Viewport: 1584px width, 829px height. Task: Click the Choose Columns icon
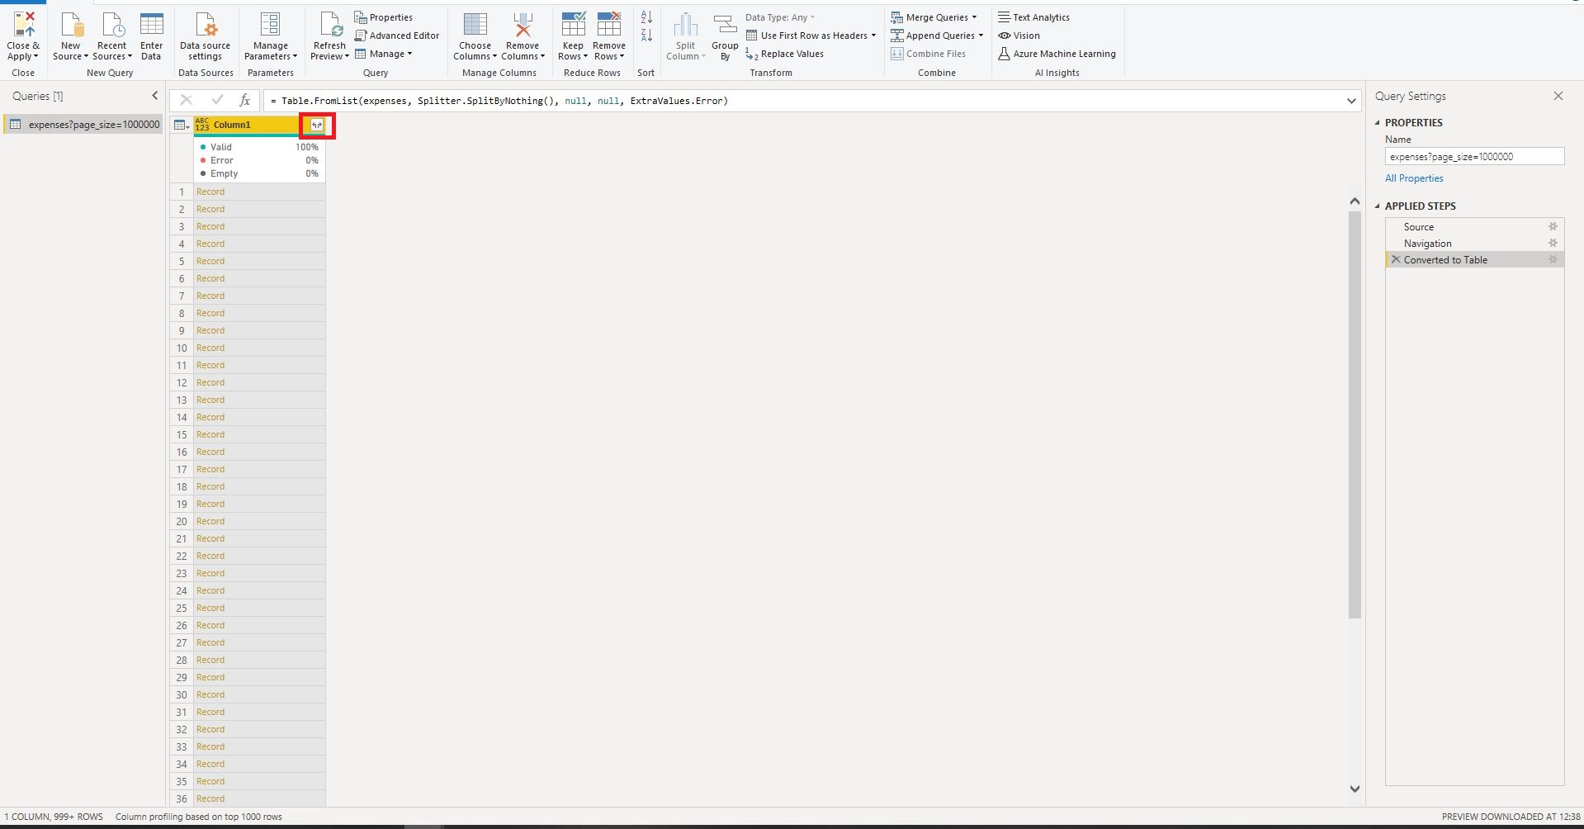tap(475, 24)
